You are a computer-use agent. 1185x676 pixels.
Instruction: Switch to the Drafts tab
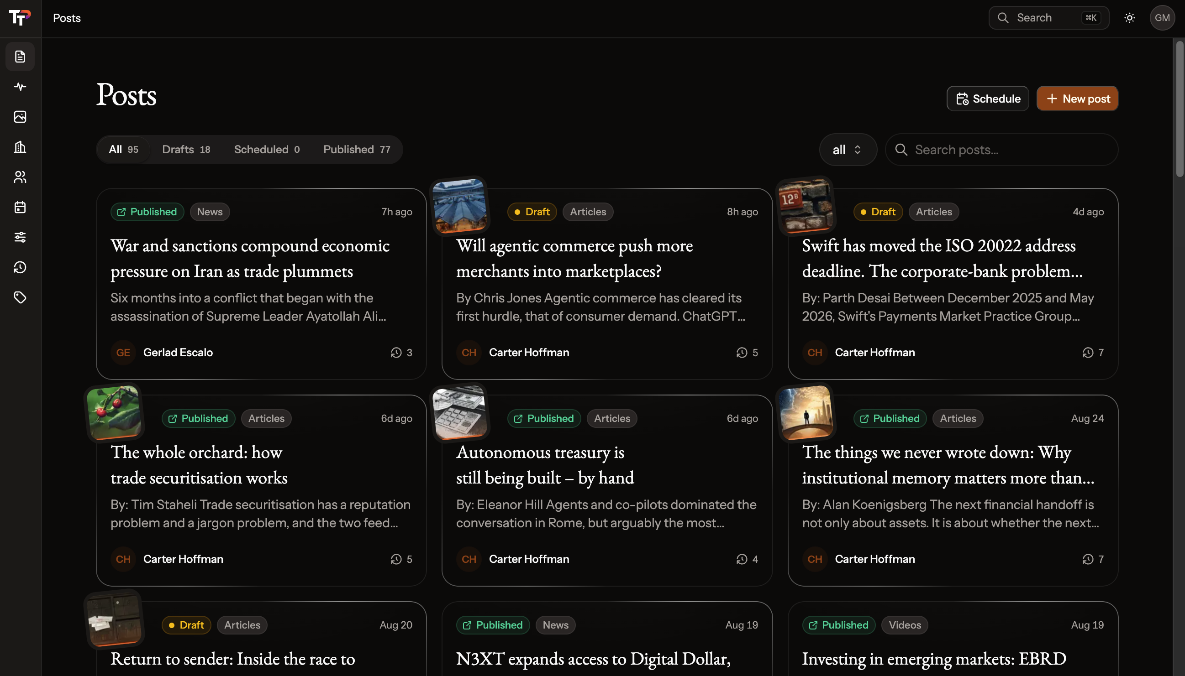click(186, 150)
